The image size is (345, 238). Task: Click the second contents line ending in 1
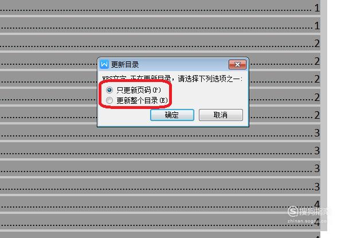point(160,25)
